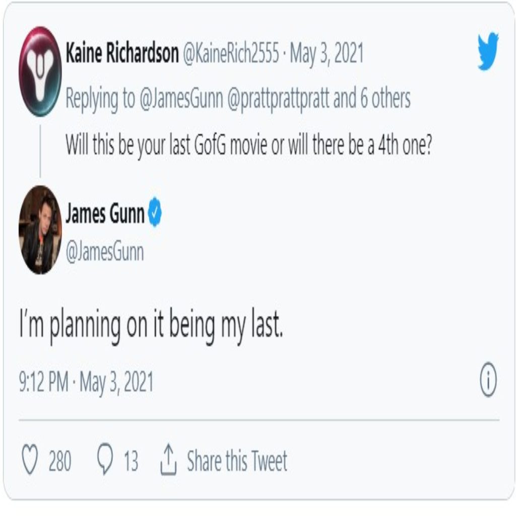Image resolution: width=516 pixels, height=516 pixels.
Task: Open the Twitter info circle icon
Action: (x=488, y=381)
